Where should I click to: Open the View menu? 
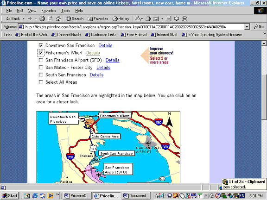click(x=32, y=11)
